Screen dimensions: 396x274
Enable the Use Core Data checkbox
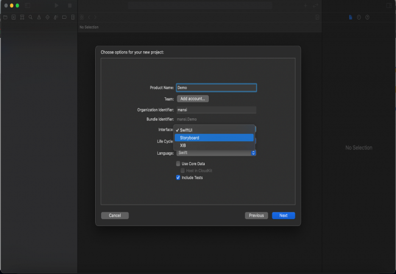[179, 164]
